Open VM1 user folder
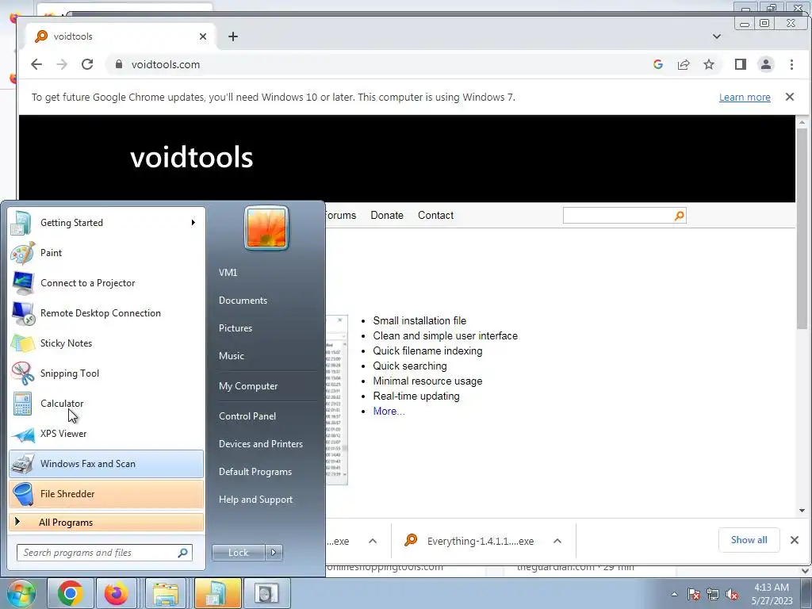 [x=228, y=273]
